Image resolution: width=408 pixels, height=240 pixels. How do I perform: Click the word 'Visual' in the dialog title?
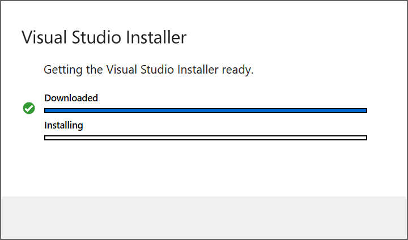(x=44, y=37)
